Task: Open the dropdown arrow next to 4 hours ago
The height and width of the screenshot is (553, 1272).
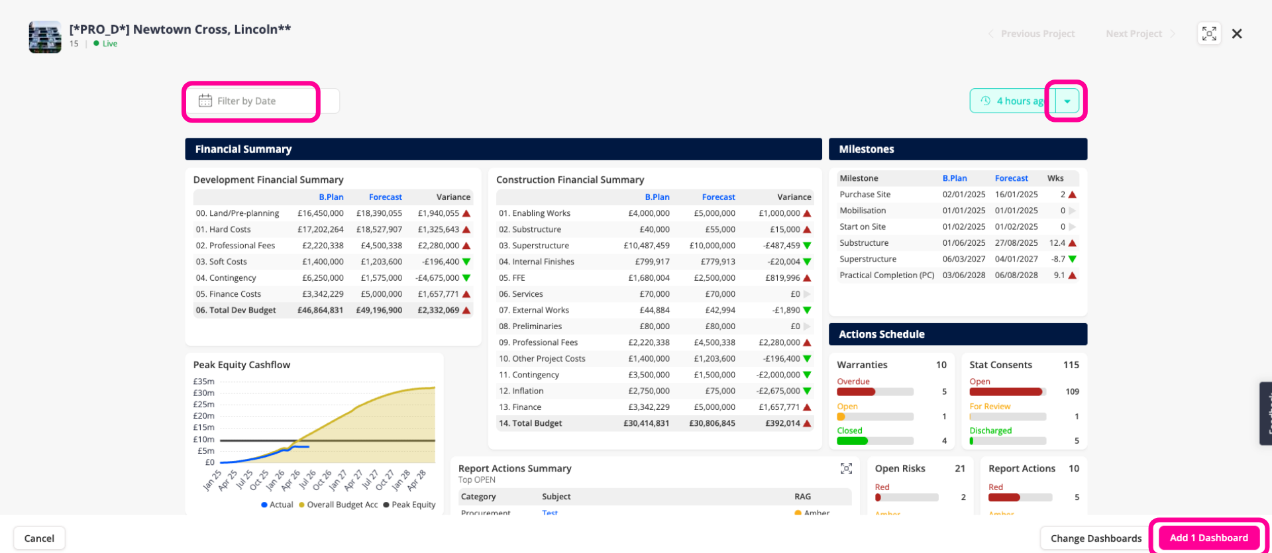Action: 1067,101
